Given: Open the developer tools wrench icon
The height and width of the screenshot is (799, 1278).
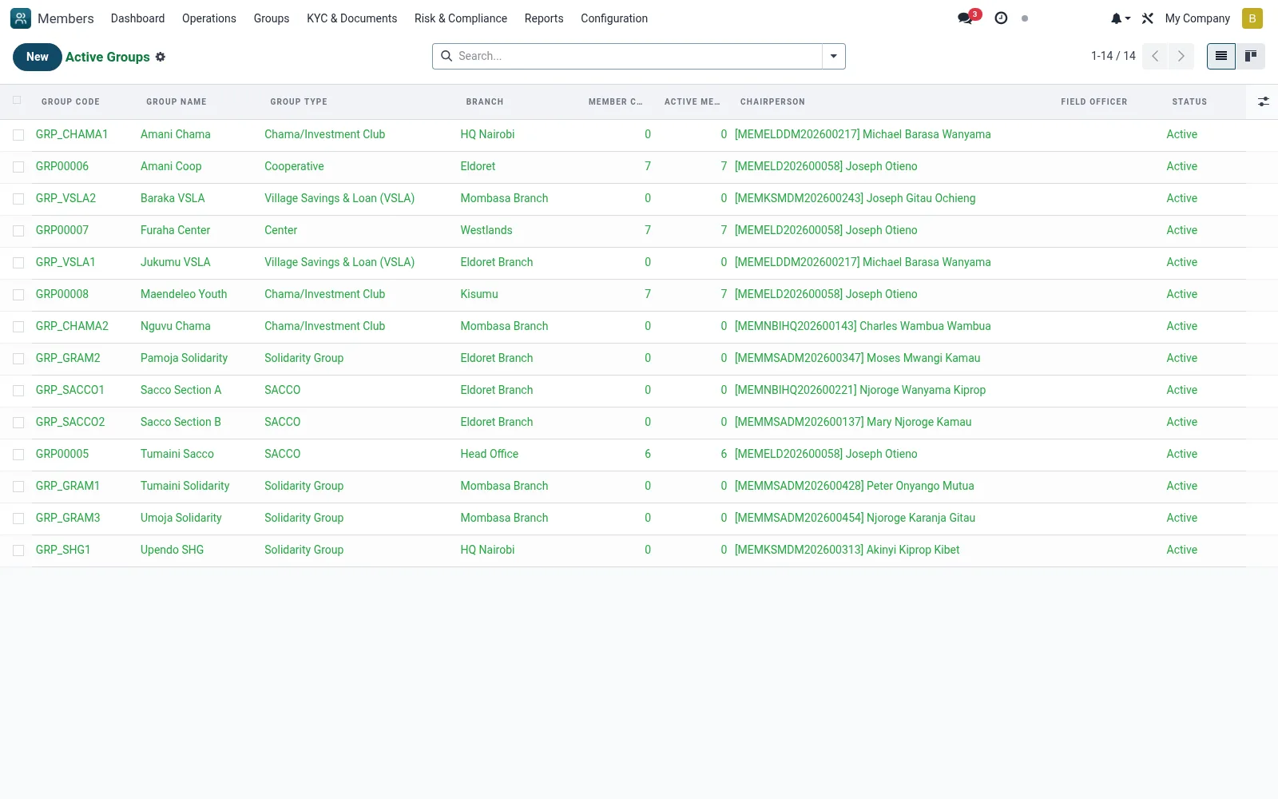Looking at the screenshot, I should [x=1148, y=18].
